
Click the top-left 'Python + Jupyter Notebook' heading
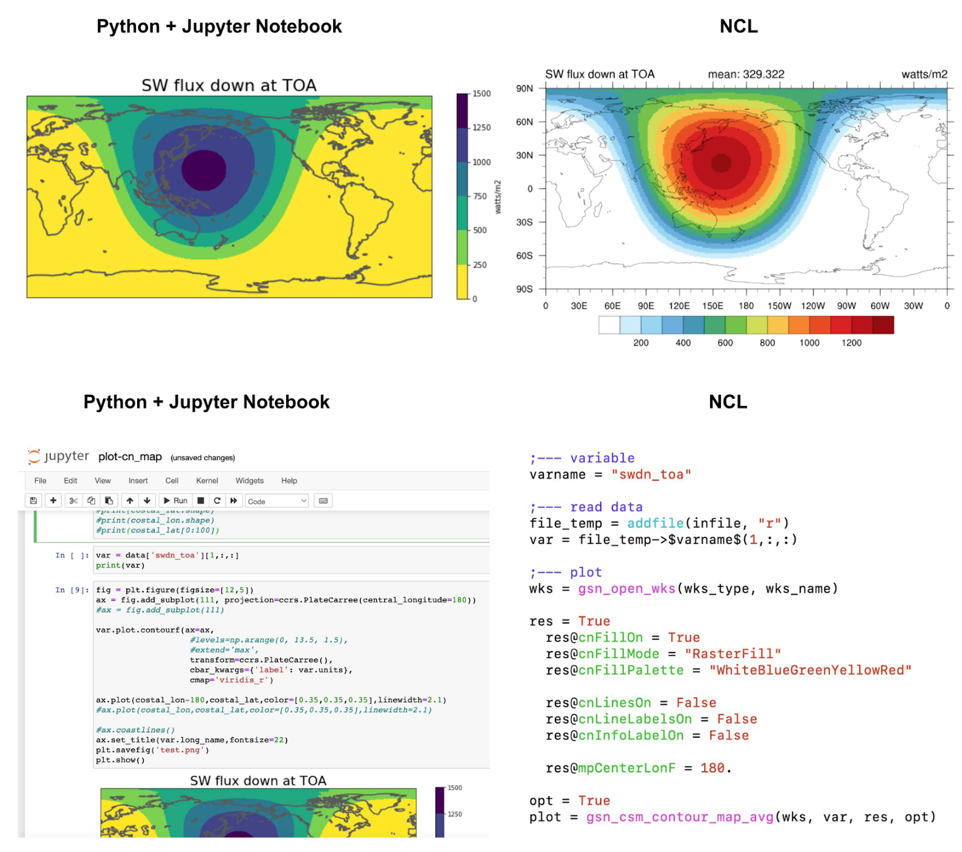[219, 26]
